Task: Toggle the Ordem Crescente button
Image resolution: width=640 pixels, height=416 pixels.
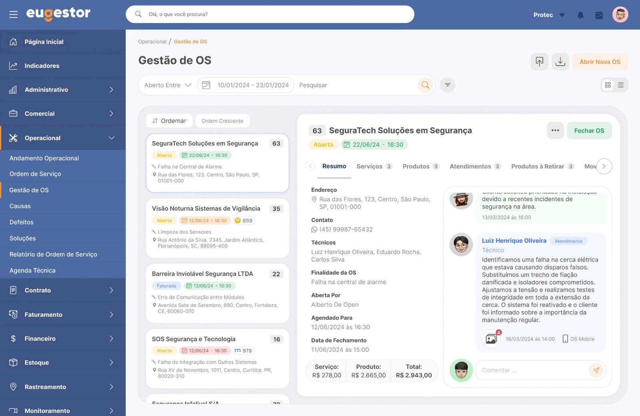Action: click(222, 121)
